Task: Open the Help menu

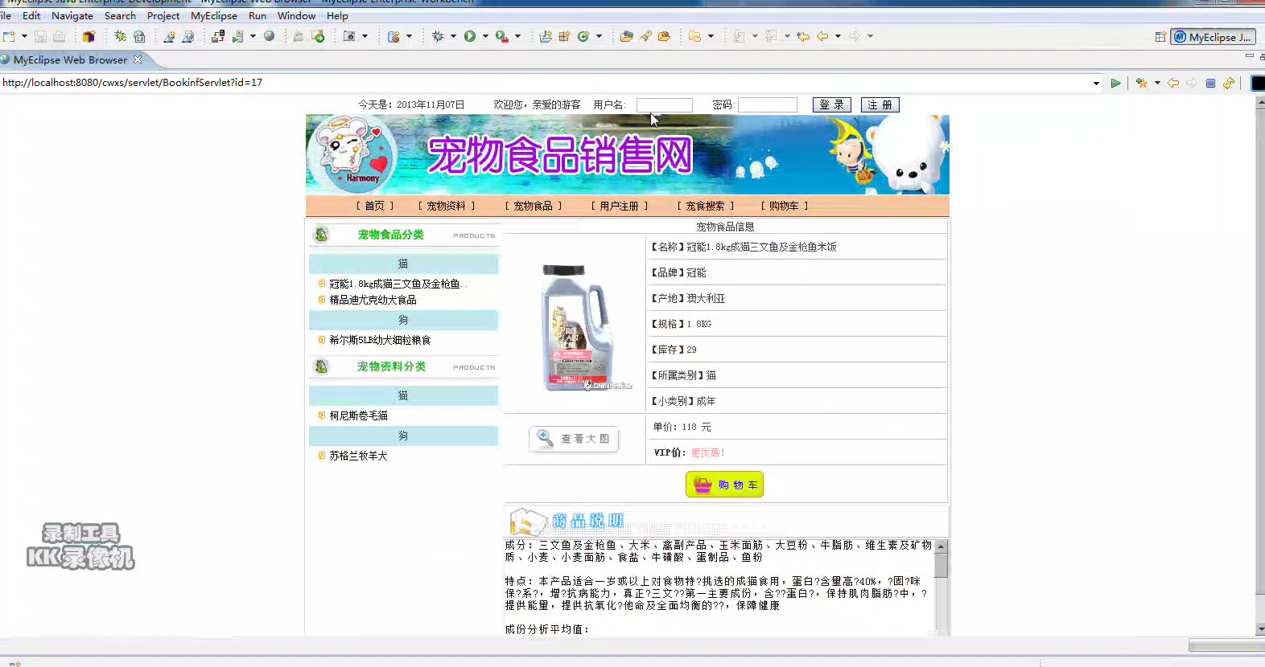Action: (337, 15)
